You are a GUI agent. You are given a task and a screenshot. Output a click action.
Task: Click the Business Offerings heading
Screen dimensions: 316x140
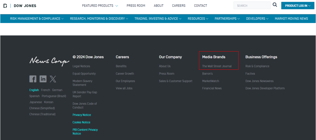[x=261, y=57]
